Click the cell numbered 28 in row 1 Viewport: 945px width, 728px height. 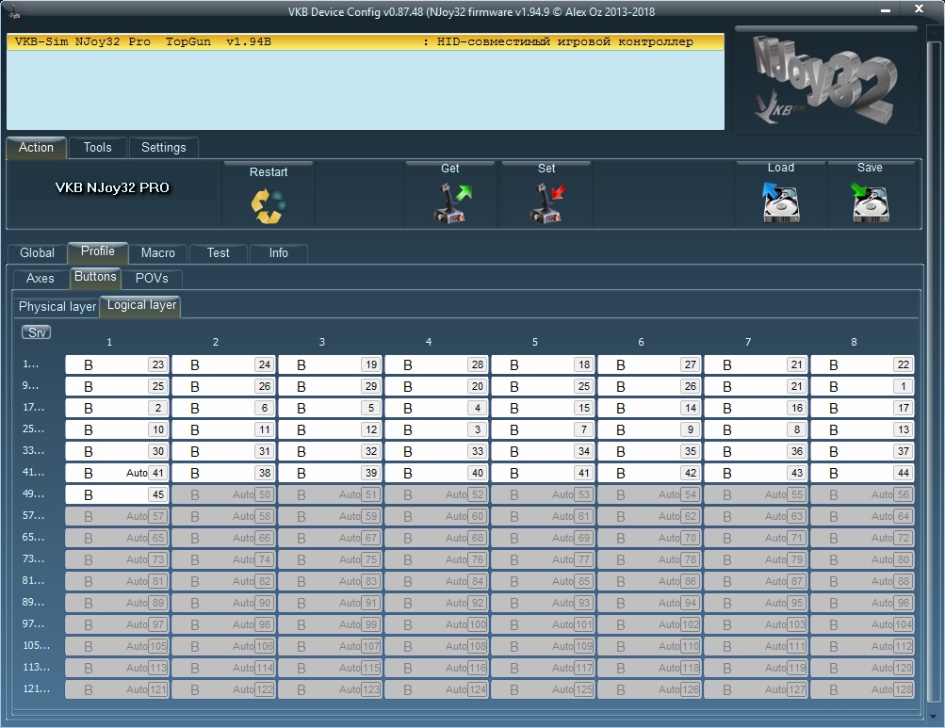(x=436, y=364)
